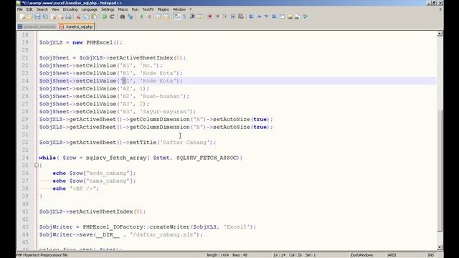Open the Edit menu

[x=29, y=9]
